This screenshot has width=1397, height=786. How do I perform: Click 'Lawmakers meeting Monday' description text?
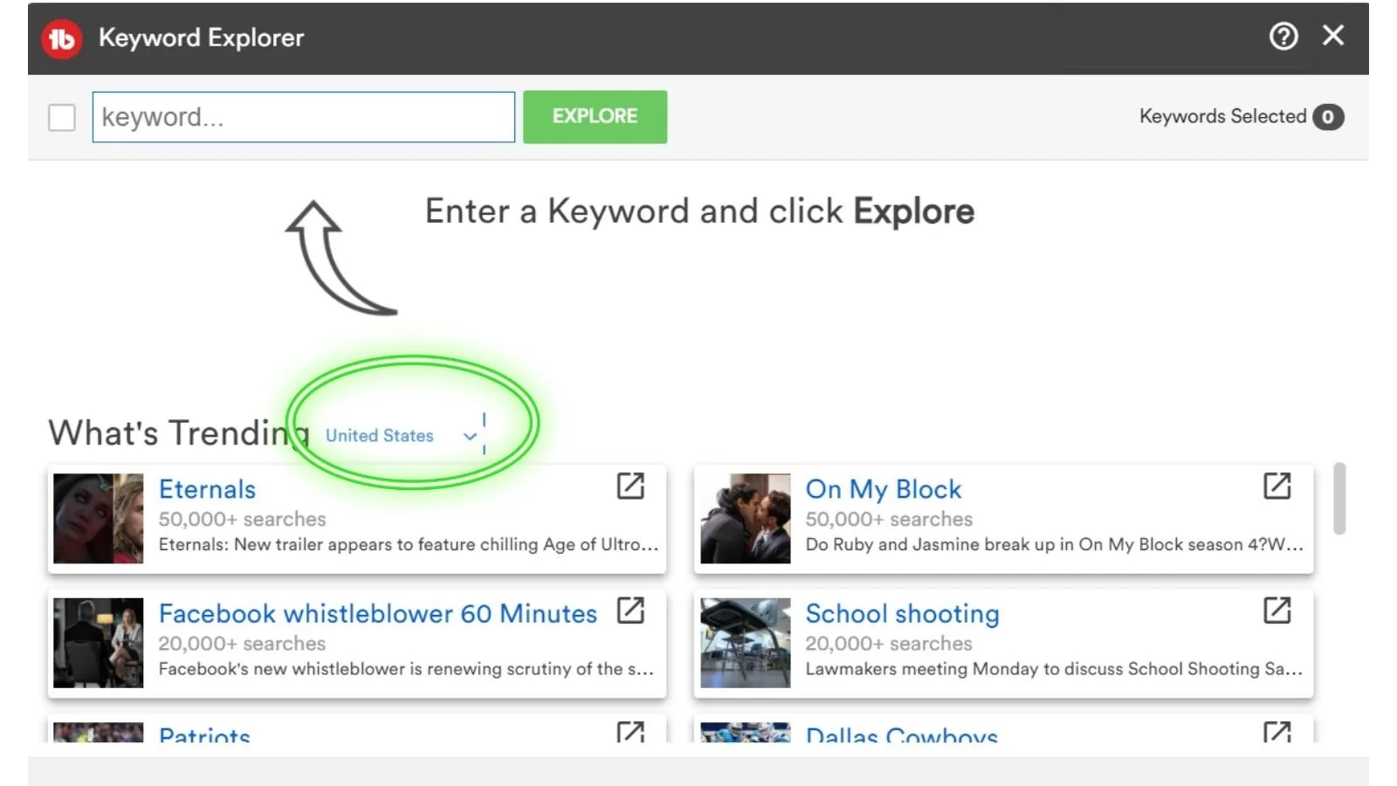(1054, 669)
